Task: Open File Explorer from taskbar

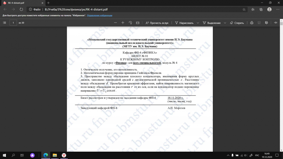Action: click(x=55, y=155)
